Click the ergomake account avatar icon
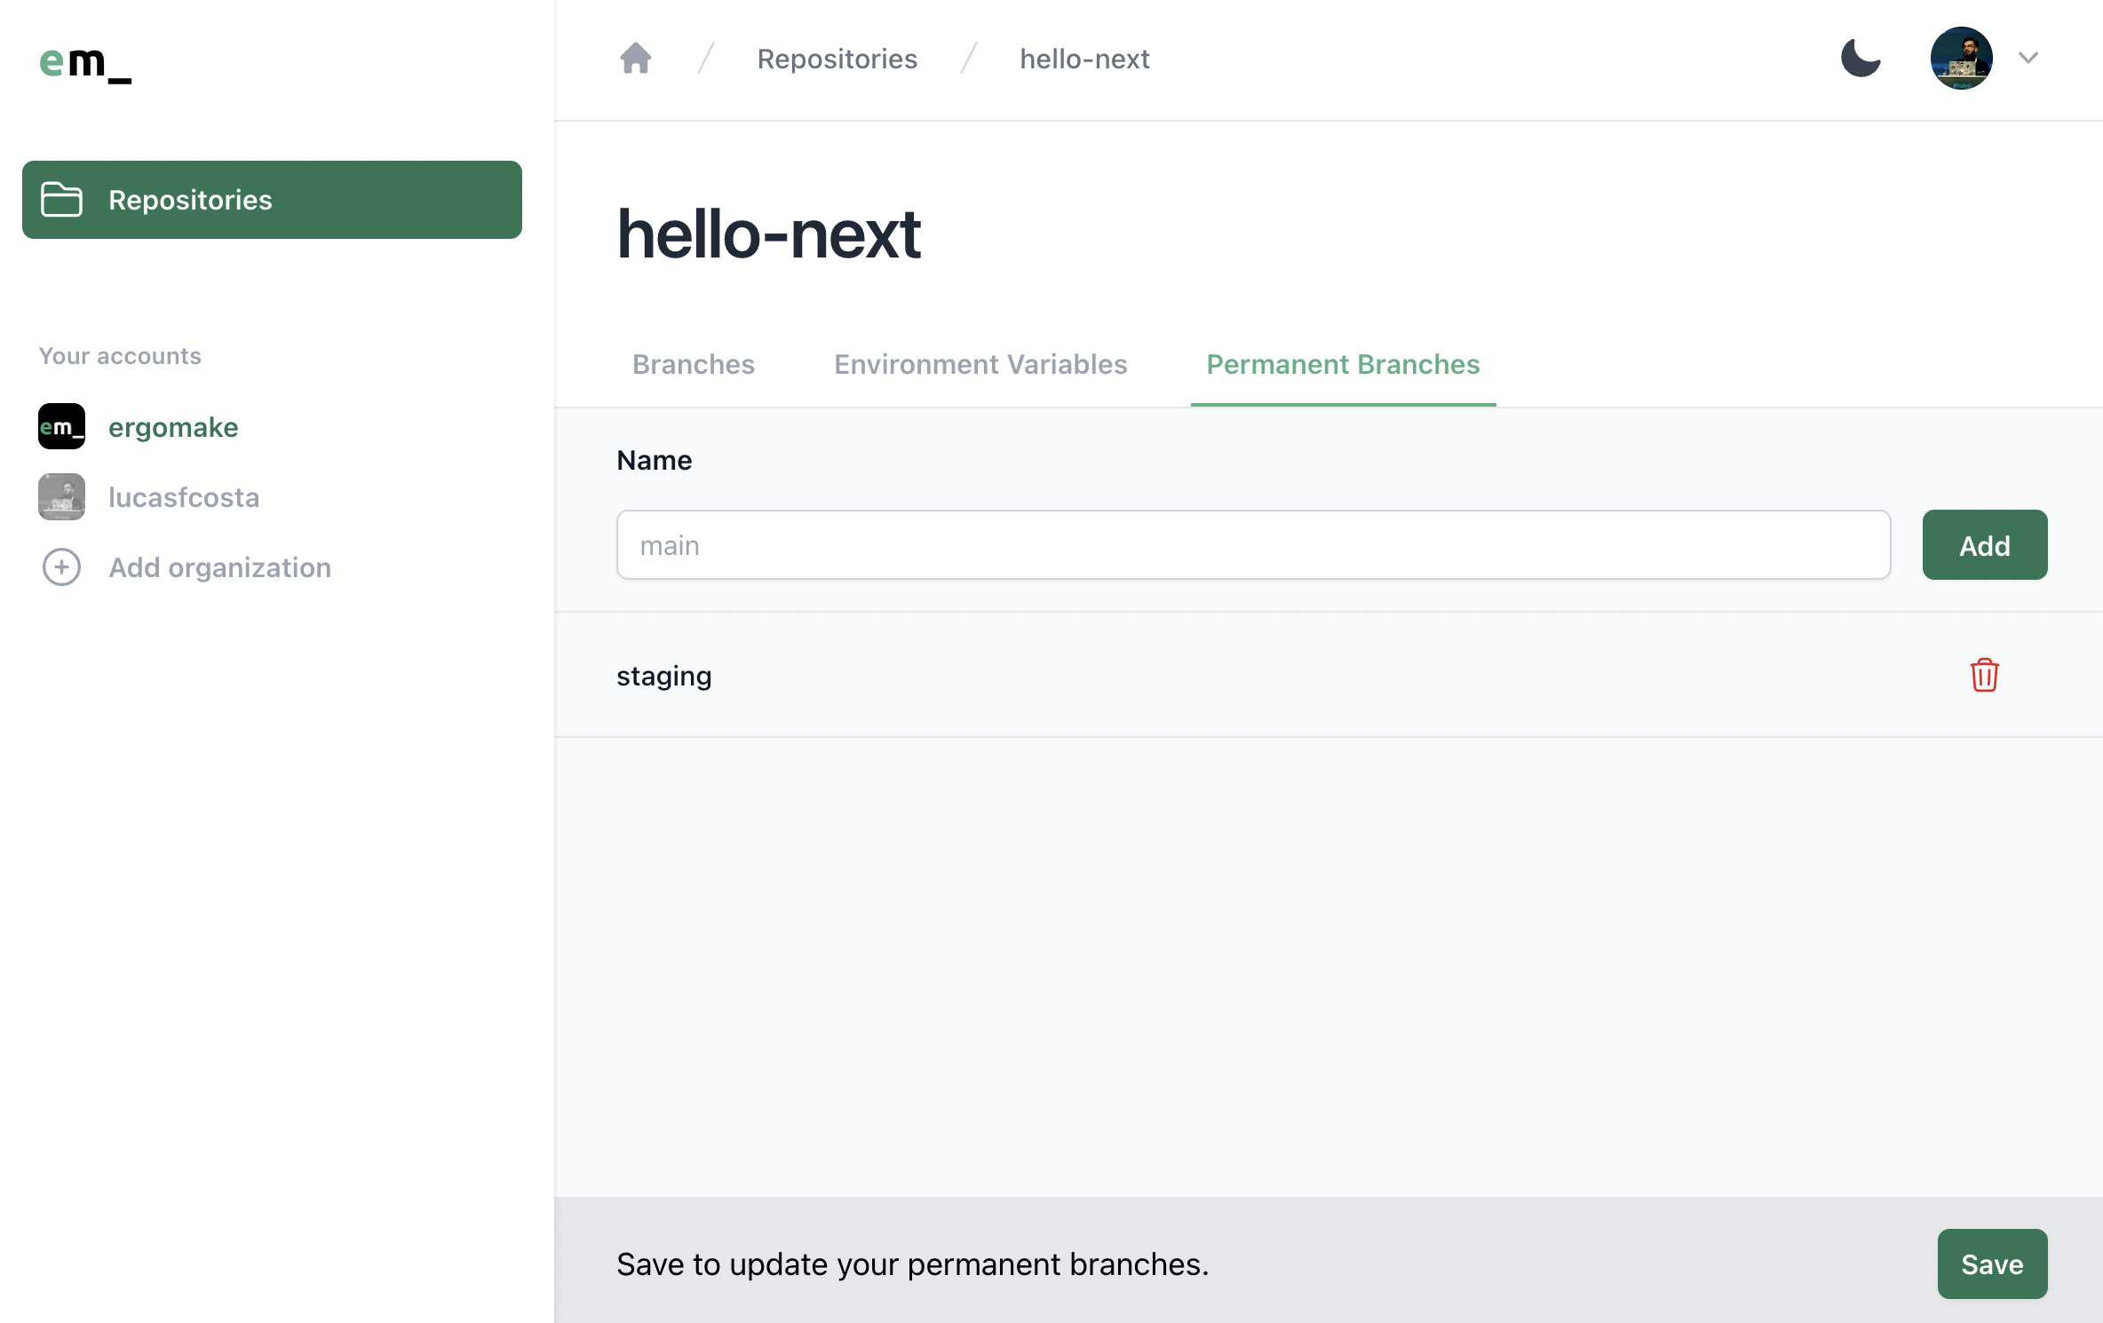 click(x=61, y=427)
